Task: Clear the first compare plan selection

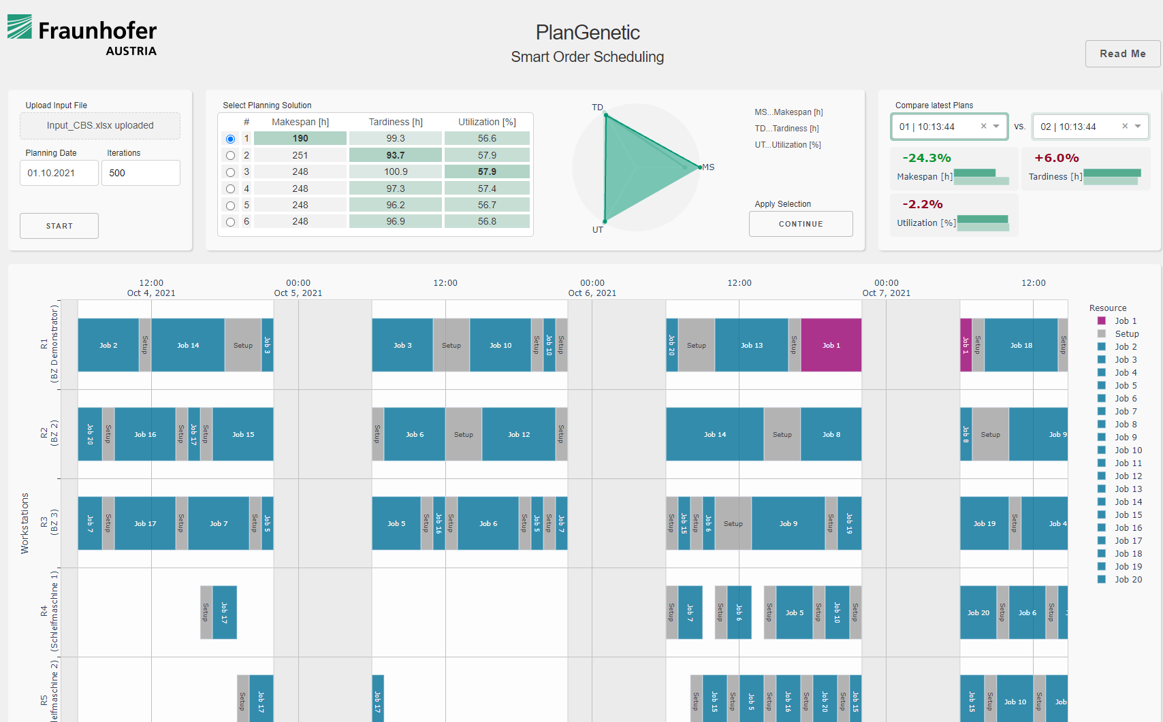Action: [x=983, y=127]
